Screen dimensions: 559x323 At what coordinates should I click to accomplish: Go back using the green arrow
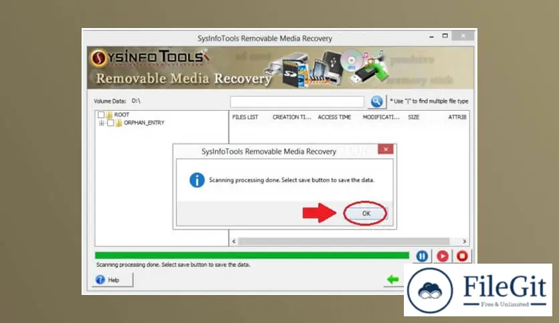(x=393, y=279)
